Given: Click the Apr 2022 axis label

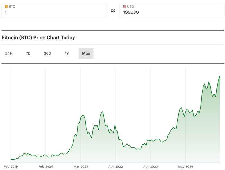Looking at the screenshot, I should click(x=116, y=166).
